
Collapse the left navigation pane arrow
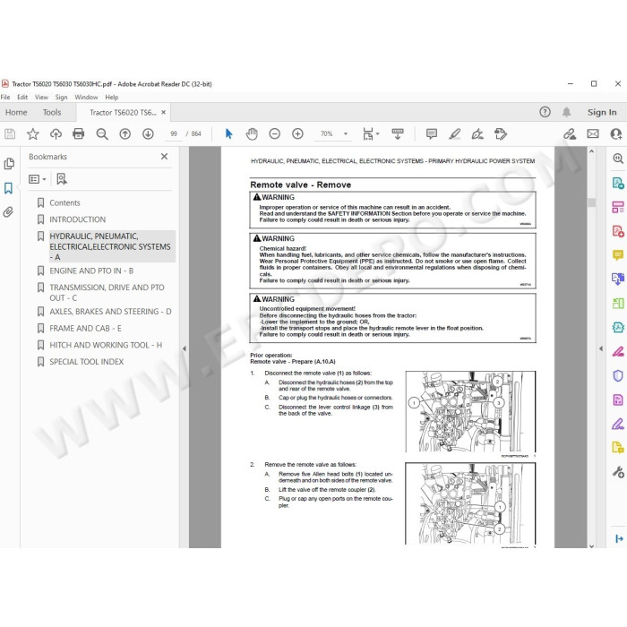point(185,348)
